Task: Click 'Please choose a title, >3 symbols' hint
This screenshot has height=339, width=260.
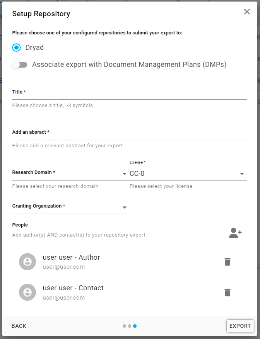Action: (x=52, y=106)
